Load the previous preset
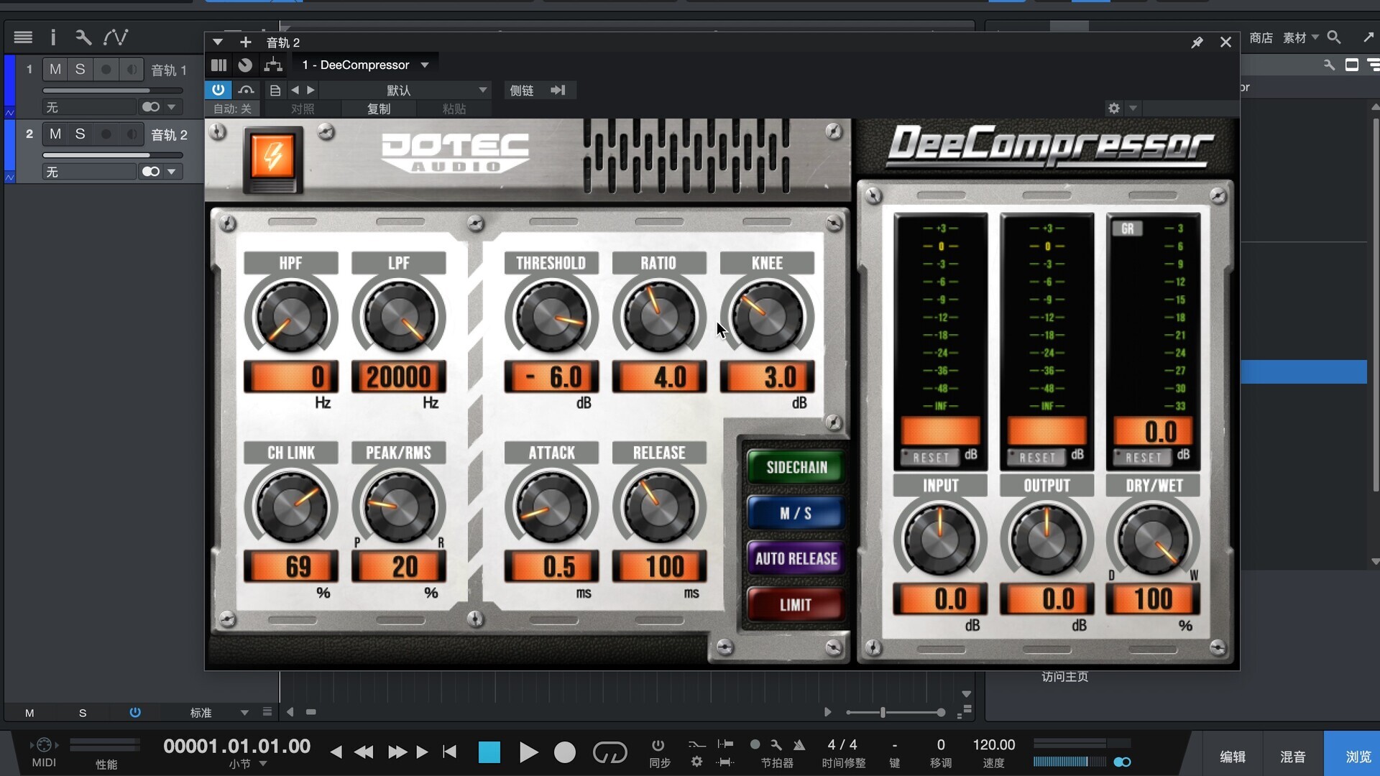Image resolution: width=1380 pixels, height=776 pixels. pos(295,91)
